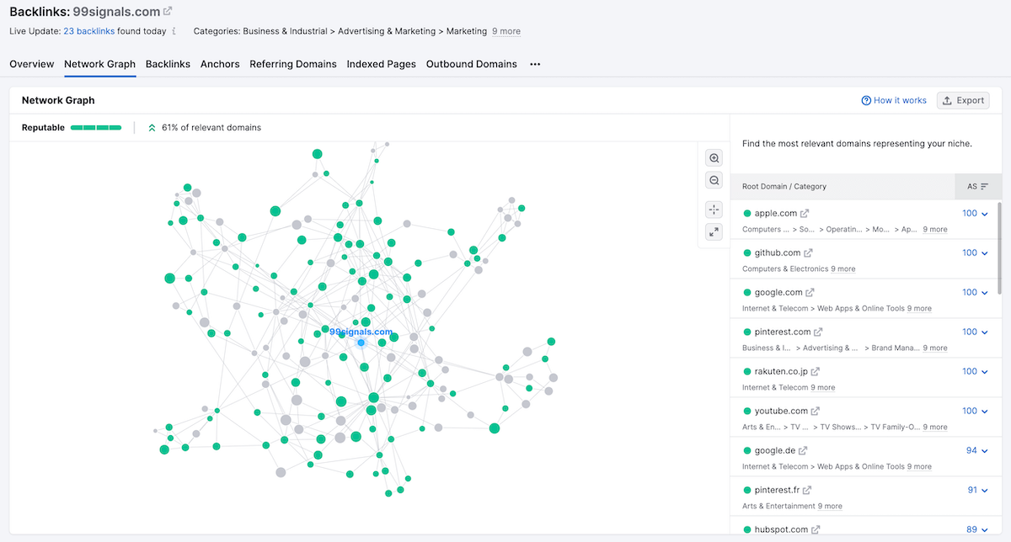This screenshot has width=1011, height=542.
Task: Show 9 more categories in header
Action: [506, 31]
